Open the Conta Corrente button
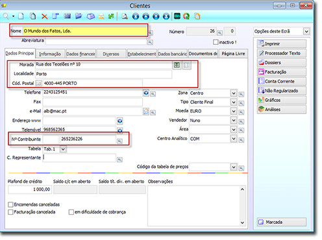 282,81
